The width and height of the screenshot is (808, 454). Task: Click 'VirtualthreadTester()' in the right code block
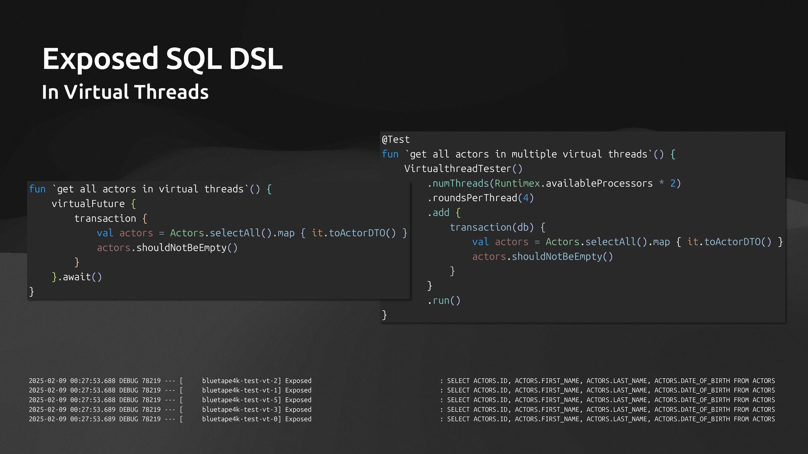[x=463, y=169]
